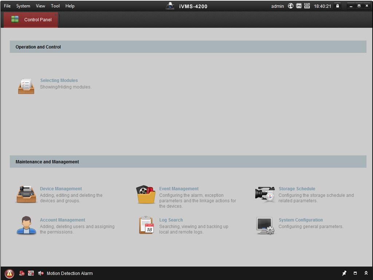Open the System Configuration link

(x=301, y=220)
